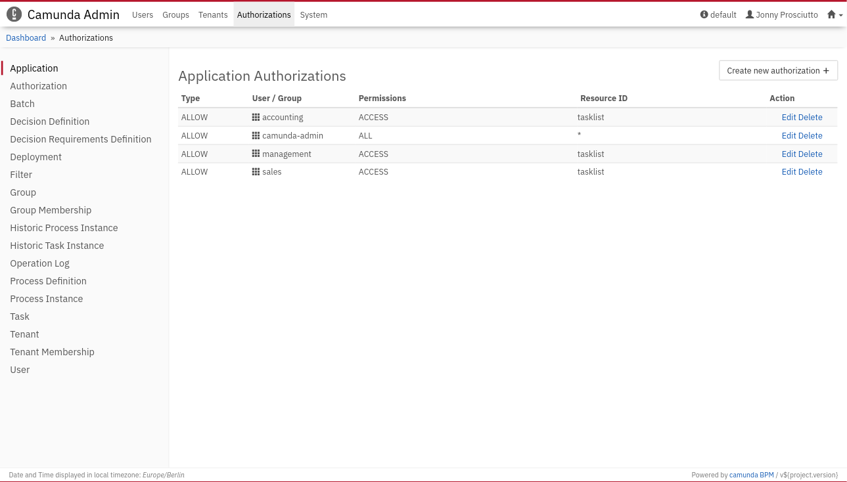Select Group in the sidebar
This screenshot has width=847, height=482.
coord(23,192)
